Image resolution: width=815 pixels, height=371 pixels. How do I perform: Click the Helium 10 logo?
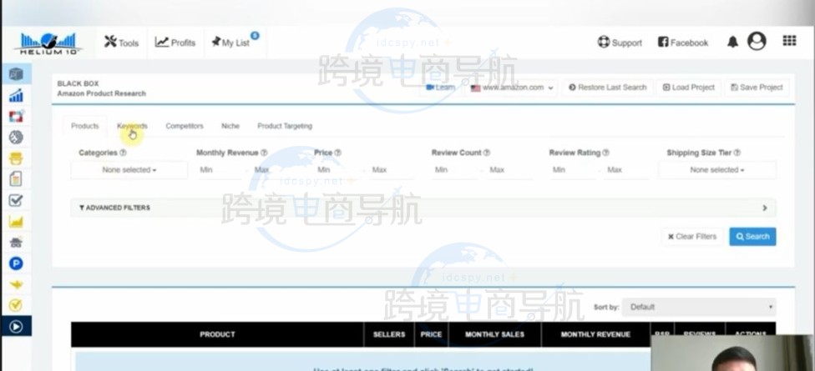[47, 43]
